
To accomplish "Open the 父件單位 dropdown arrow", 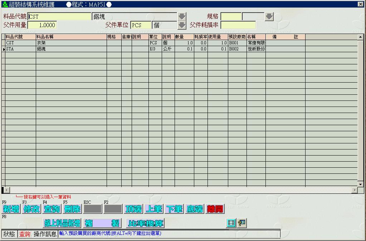I will tap(182, 25).
